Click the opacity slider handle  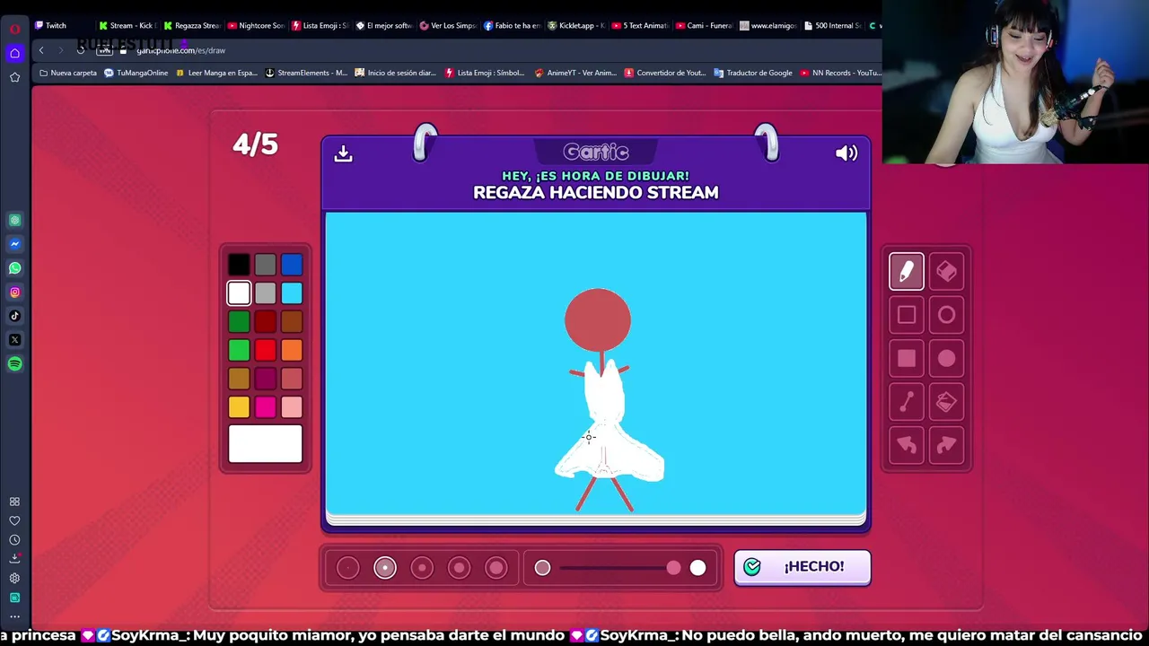[673, 567]
